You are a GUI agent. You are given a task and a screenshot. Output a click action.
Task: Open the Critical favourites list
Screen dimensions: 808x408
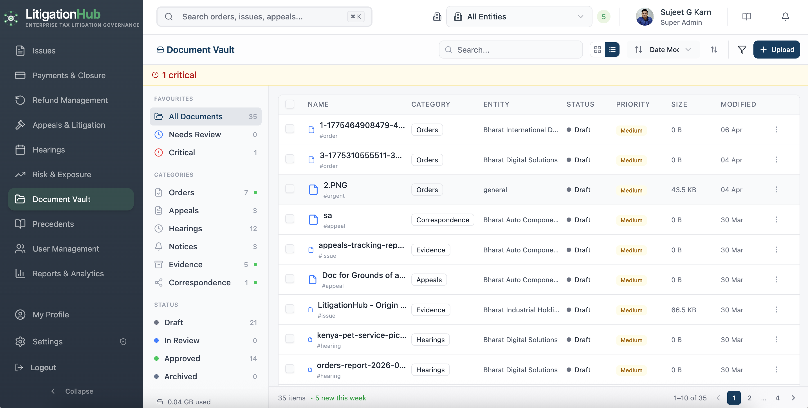(x=205, y=153)
